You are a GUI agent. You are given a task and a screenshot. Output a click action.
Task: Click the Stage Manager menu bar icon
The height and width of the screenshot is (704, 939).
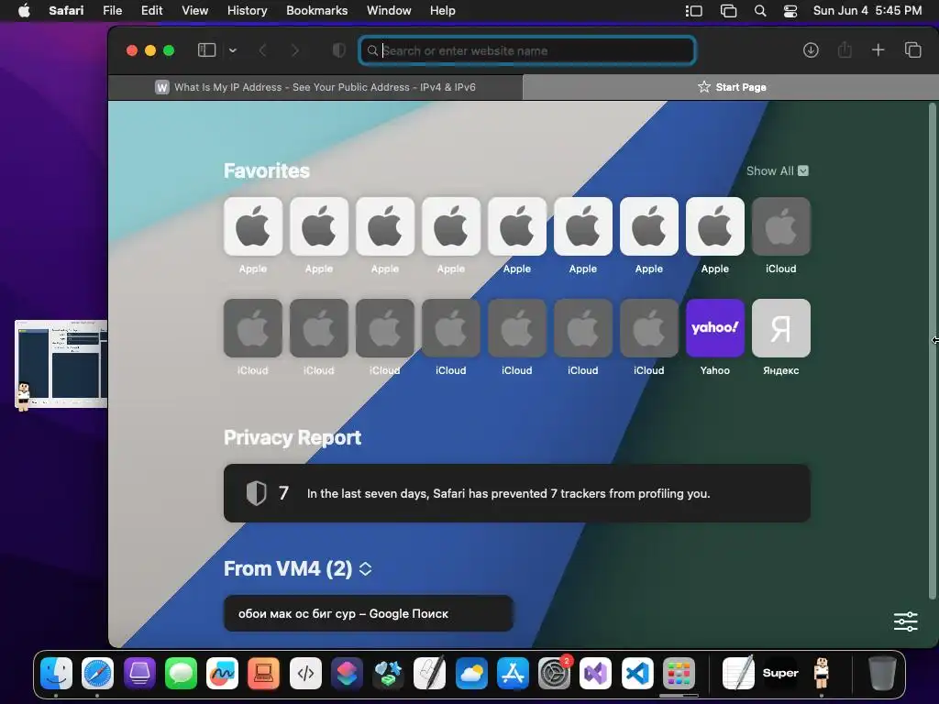(693, 11)
